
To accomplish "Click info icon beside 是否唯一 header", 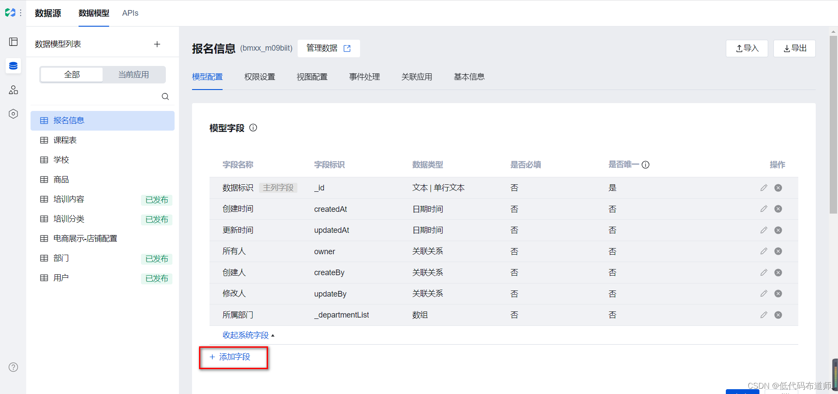I will 646,165.
